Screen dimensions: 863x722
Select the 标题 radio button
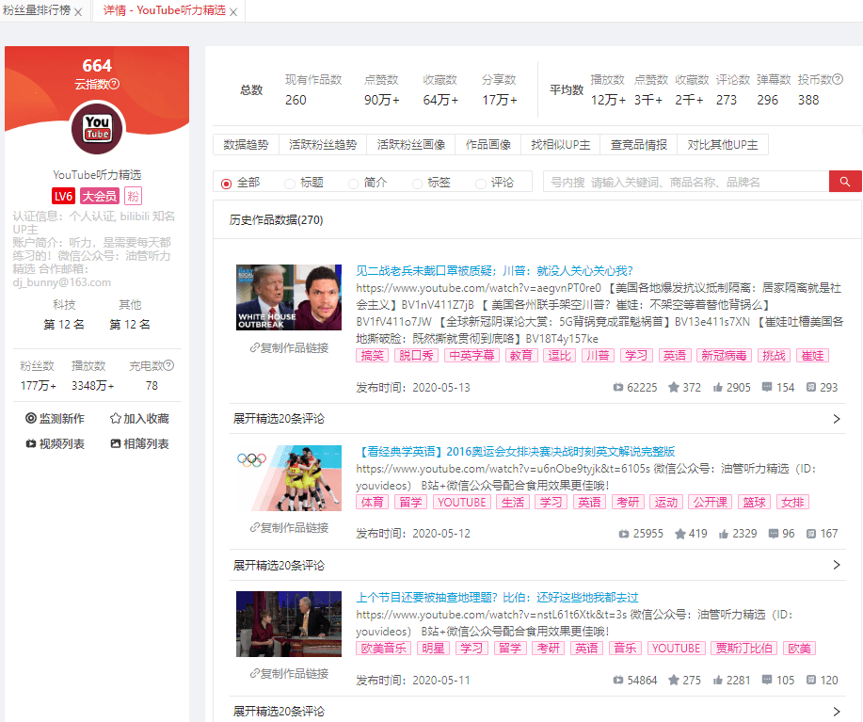tap(290, 184)
